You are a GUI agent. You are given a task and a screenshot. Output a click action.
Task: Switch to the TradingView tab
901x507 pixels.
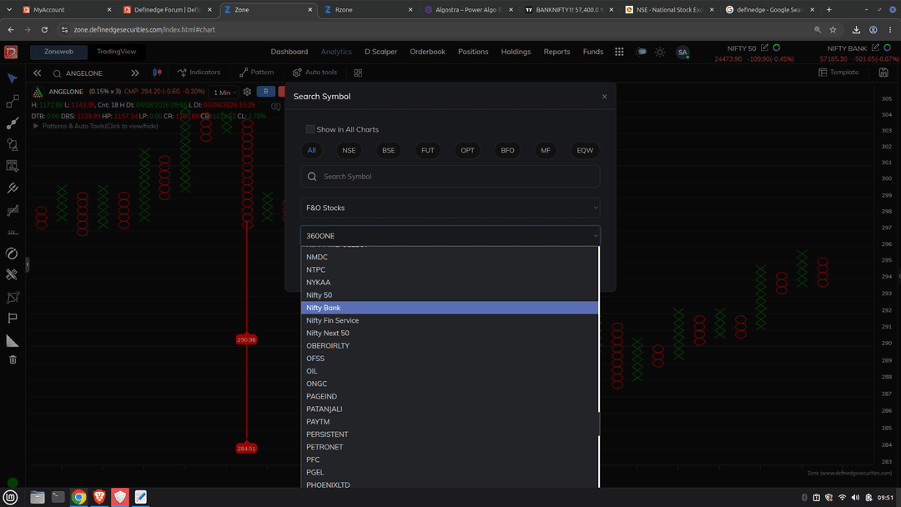(117, 52)
